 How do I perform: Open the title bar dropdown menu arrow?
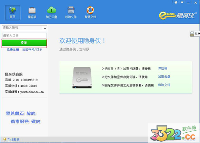tap(182, 2)
